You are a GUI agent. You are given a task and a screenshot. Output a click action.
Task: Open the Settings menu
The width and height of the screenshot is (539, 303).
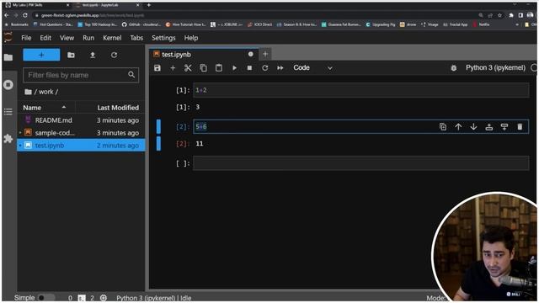coord(163,38)
